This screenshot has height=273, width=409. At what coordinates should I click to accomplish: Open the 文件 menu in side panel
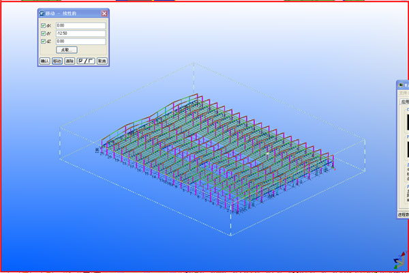[404, 93]
